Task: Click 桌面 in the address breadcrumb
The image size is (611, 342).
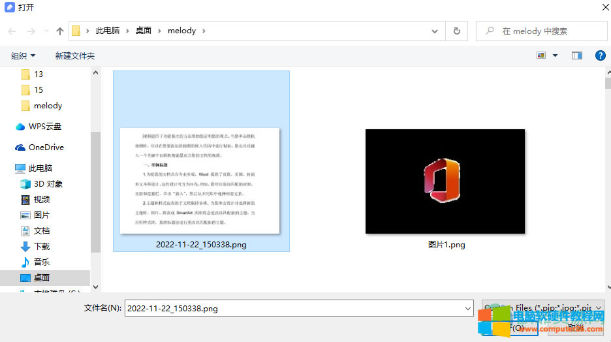Action: [x=143, y=31]
